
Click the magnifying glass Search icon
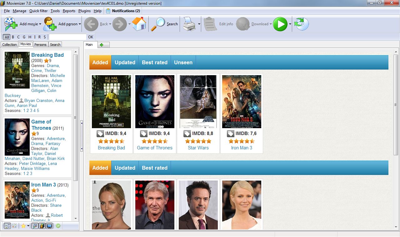[x=157, y=24]
